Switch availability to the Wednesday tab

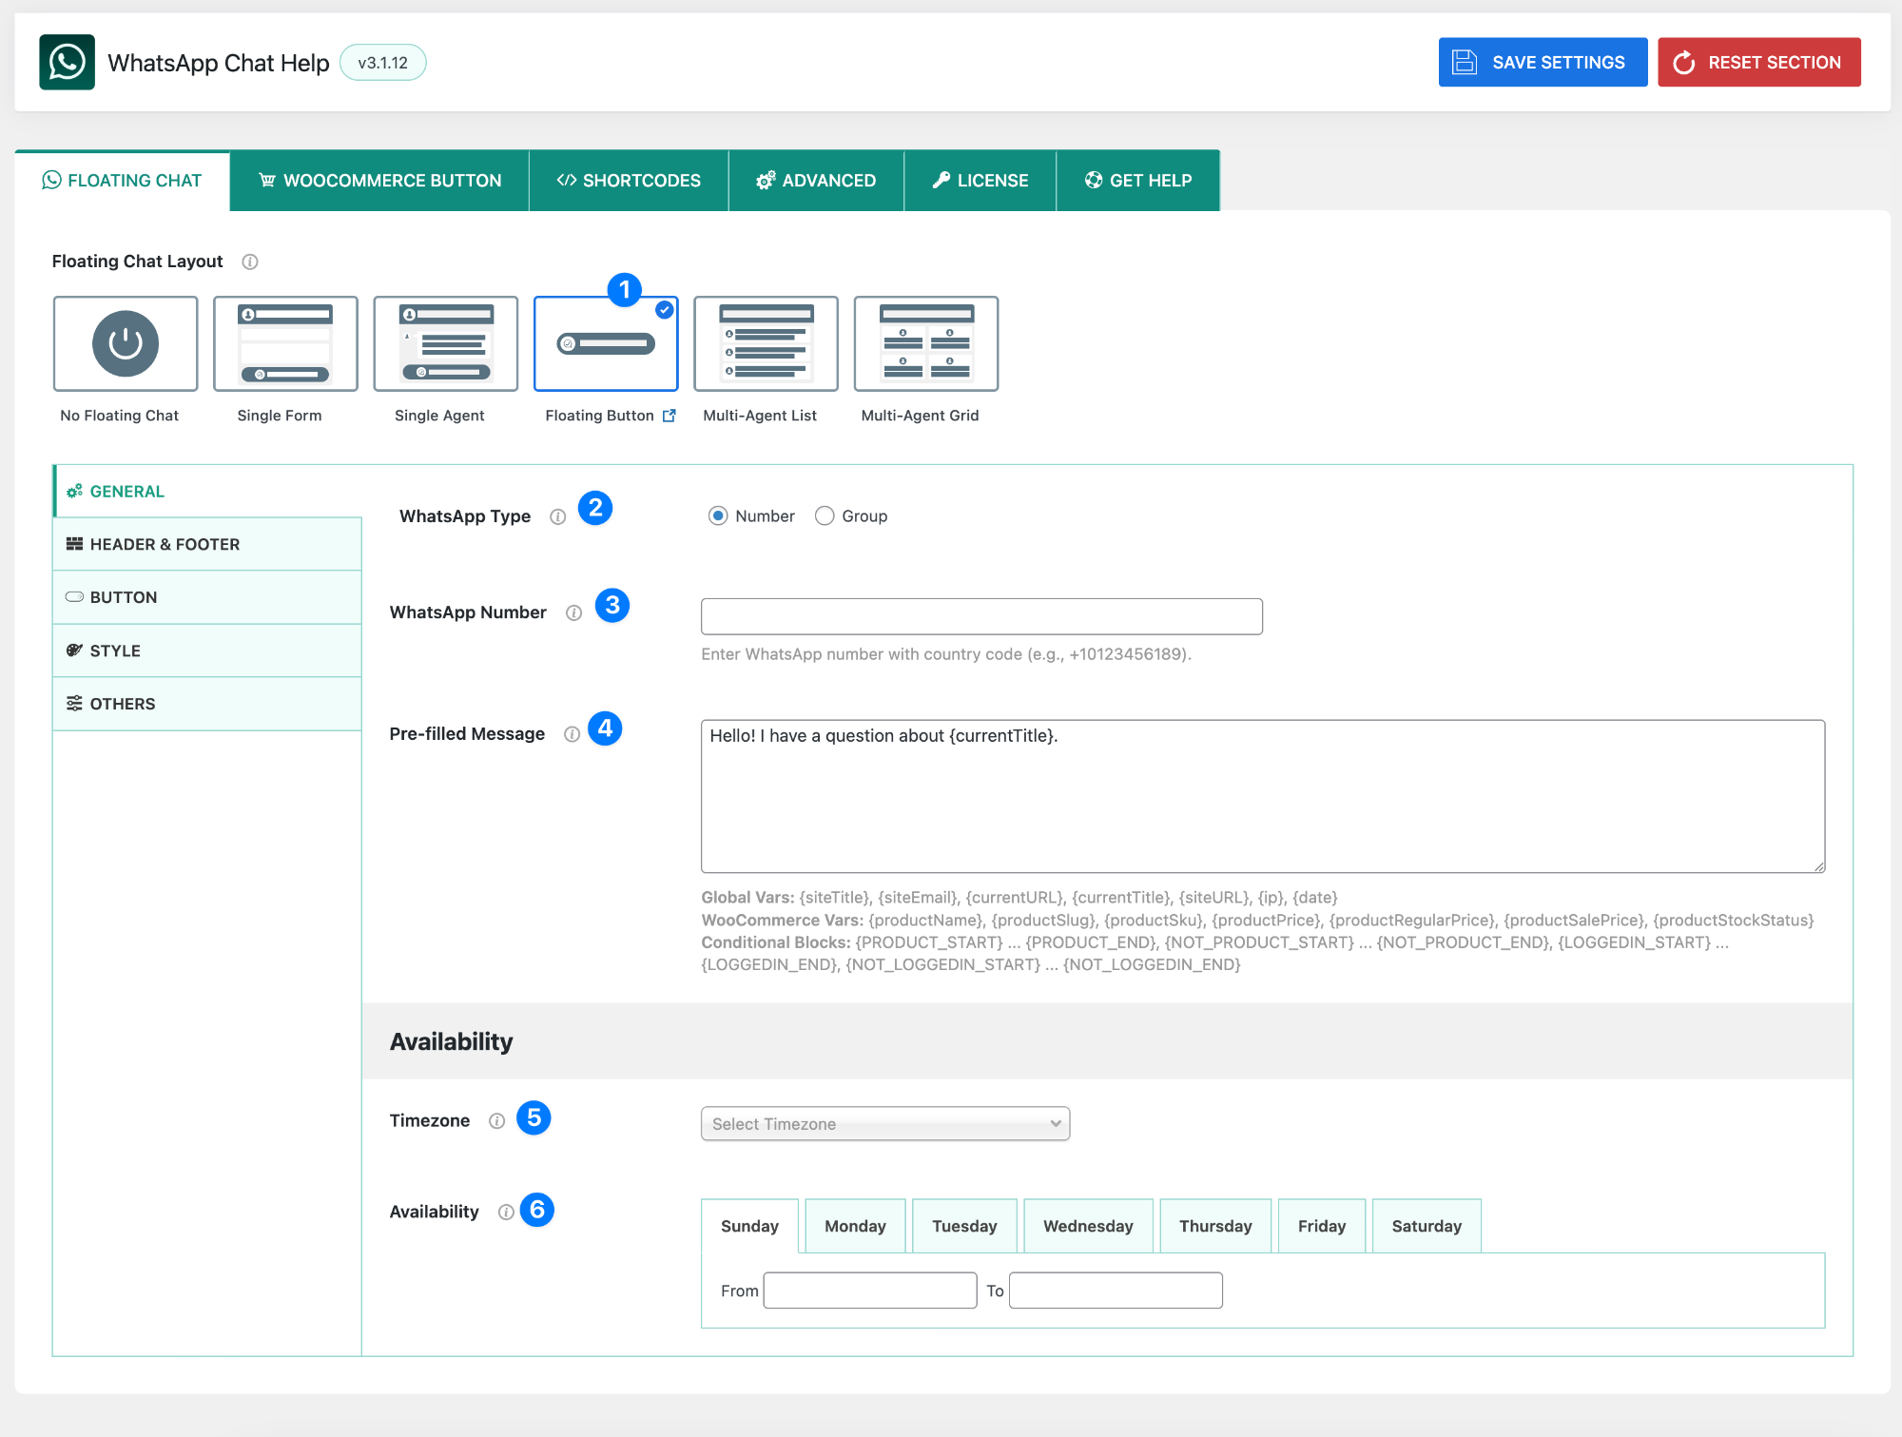(x=1087, y=1226)
